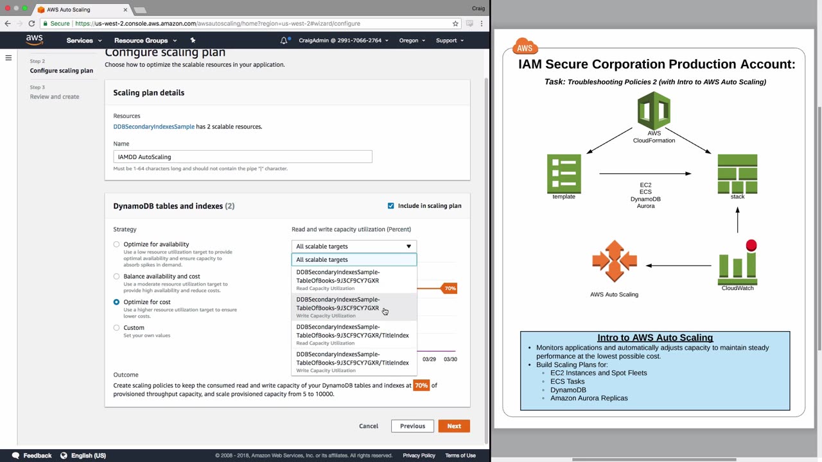
Task: Open the Craig Chrome profile button
Action: [478, 8]
